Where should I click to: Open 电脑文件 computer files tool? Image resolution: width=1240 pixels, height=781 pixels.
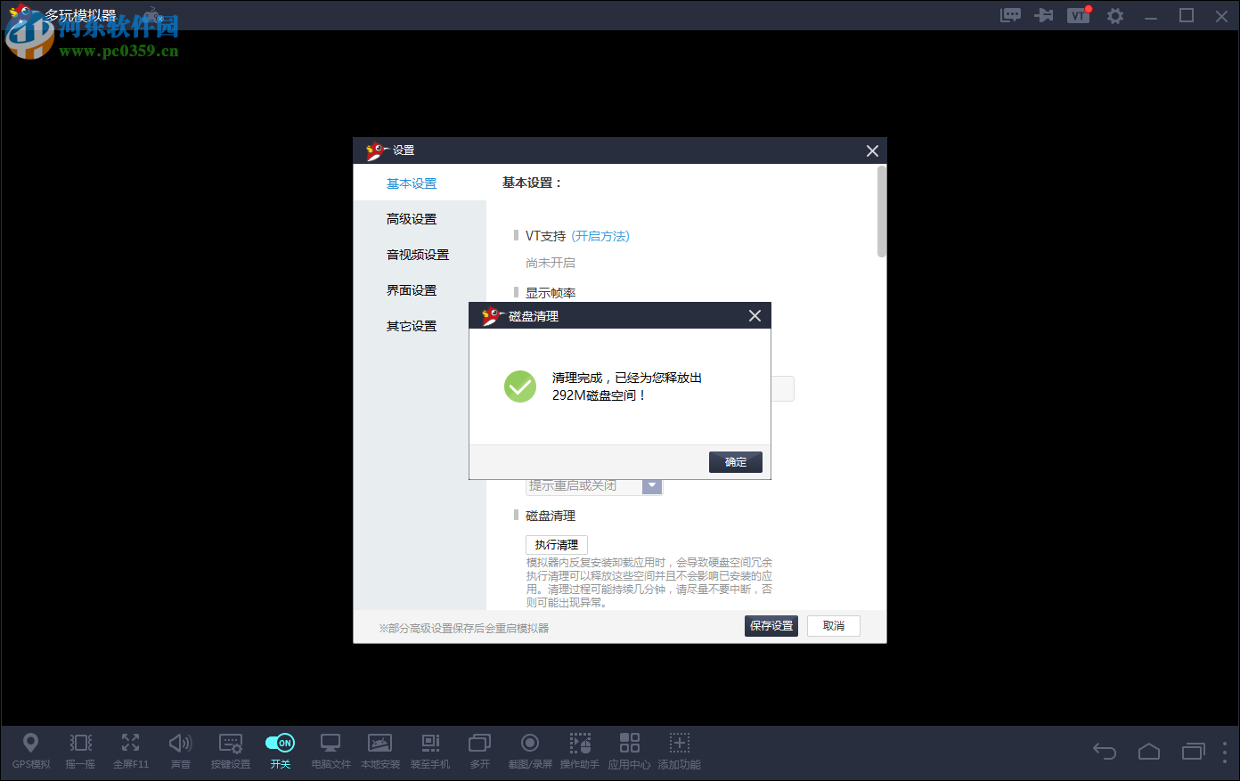330,751
